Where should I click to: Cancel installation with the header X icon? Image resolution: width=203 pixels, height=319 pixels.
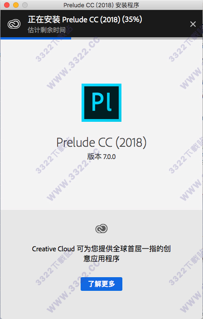pyautogui.click(x=193, y=24)
